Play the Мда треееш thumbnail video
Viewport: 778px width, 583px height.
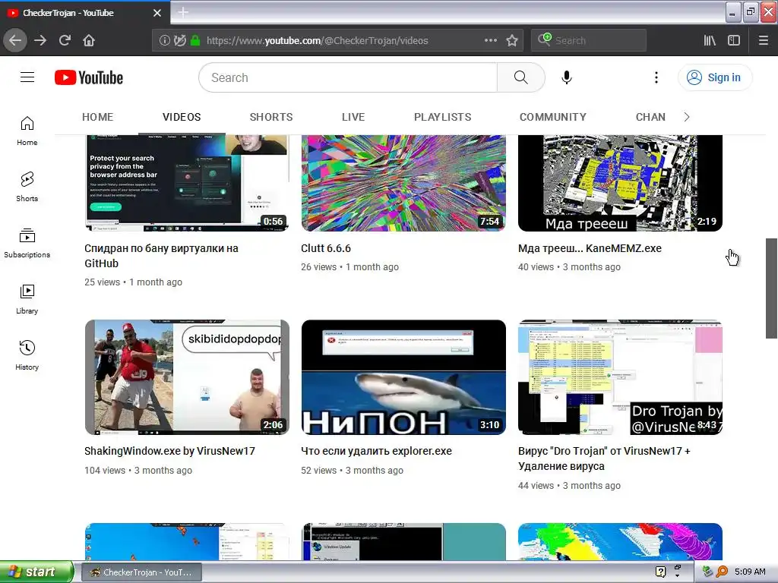pos(620,183)
